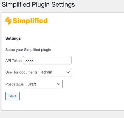Focus the API Token input field
Image resolution: width=124 pixels, height=118 pixels.
(47, 60)
